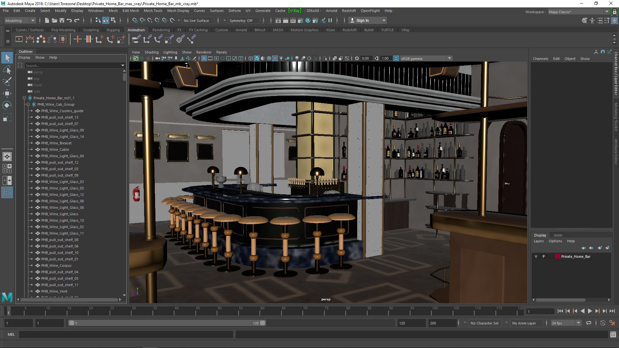Choose the Lasso select tool

7,70
